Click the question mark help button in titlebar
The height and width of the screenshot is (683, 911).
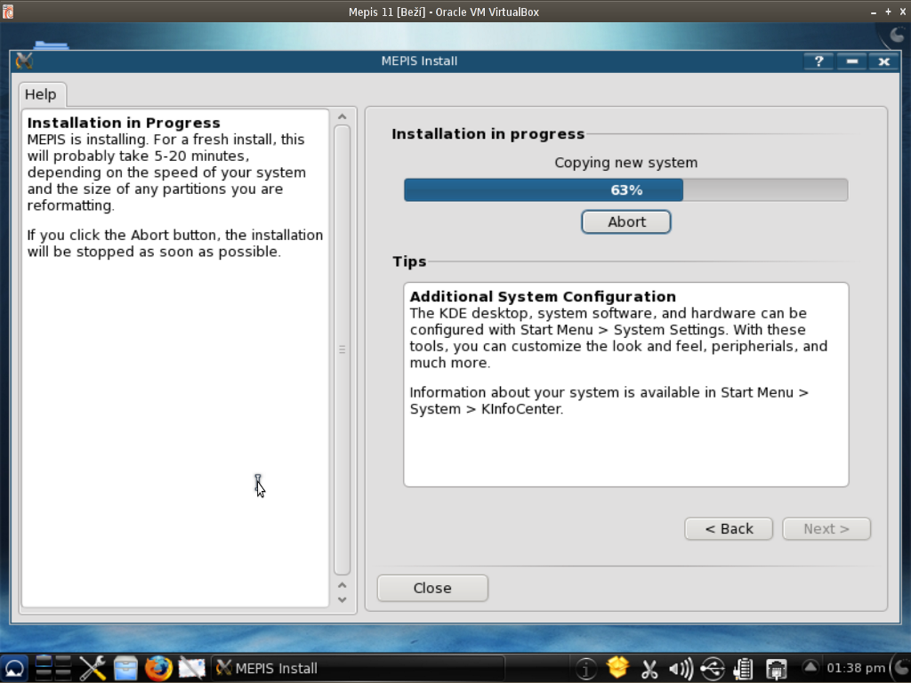click(x=818, y=61)
